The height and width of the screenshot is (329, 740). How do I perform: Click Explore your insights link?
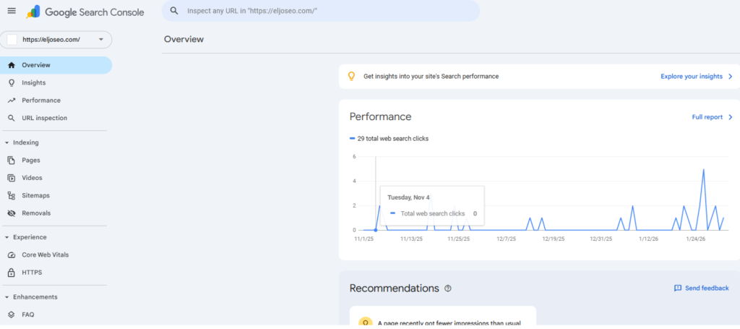tap(692, 76)
